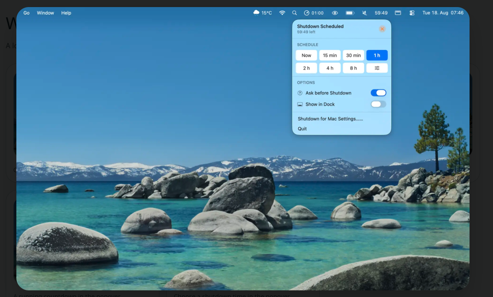Click the Shutdown Scheduled title
The image size is (493, 297).
coord(320,27)
